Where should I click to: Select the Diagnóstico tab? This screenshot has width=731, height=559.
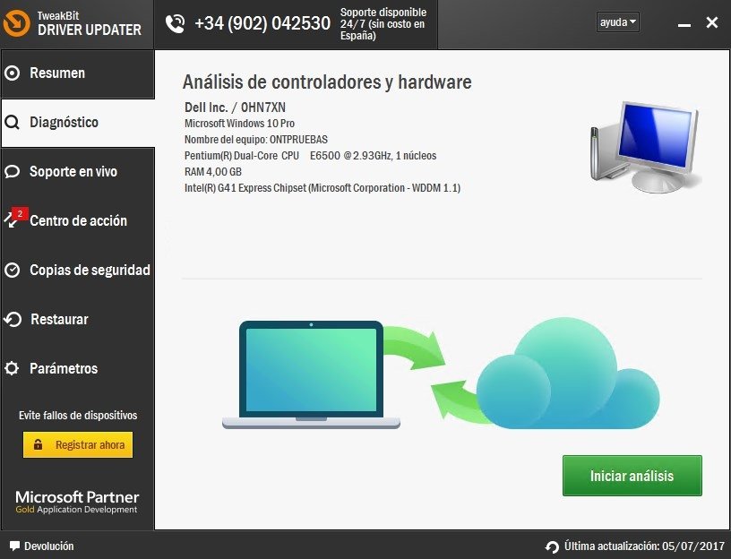pyautogui.click(x=77, y=123)
